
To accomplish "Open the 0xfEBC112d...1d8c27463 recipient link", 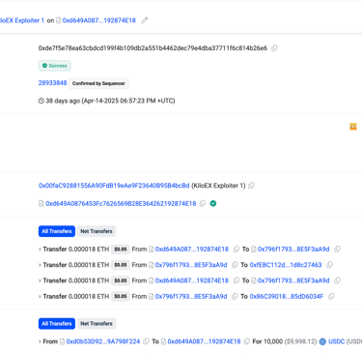I will pyautogui.click(x=286, y=265).
